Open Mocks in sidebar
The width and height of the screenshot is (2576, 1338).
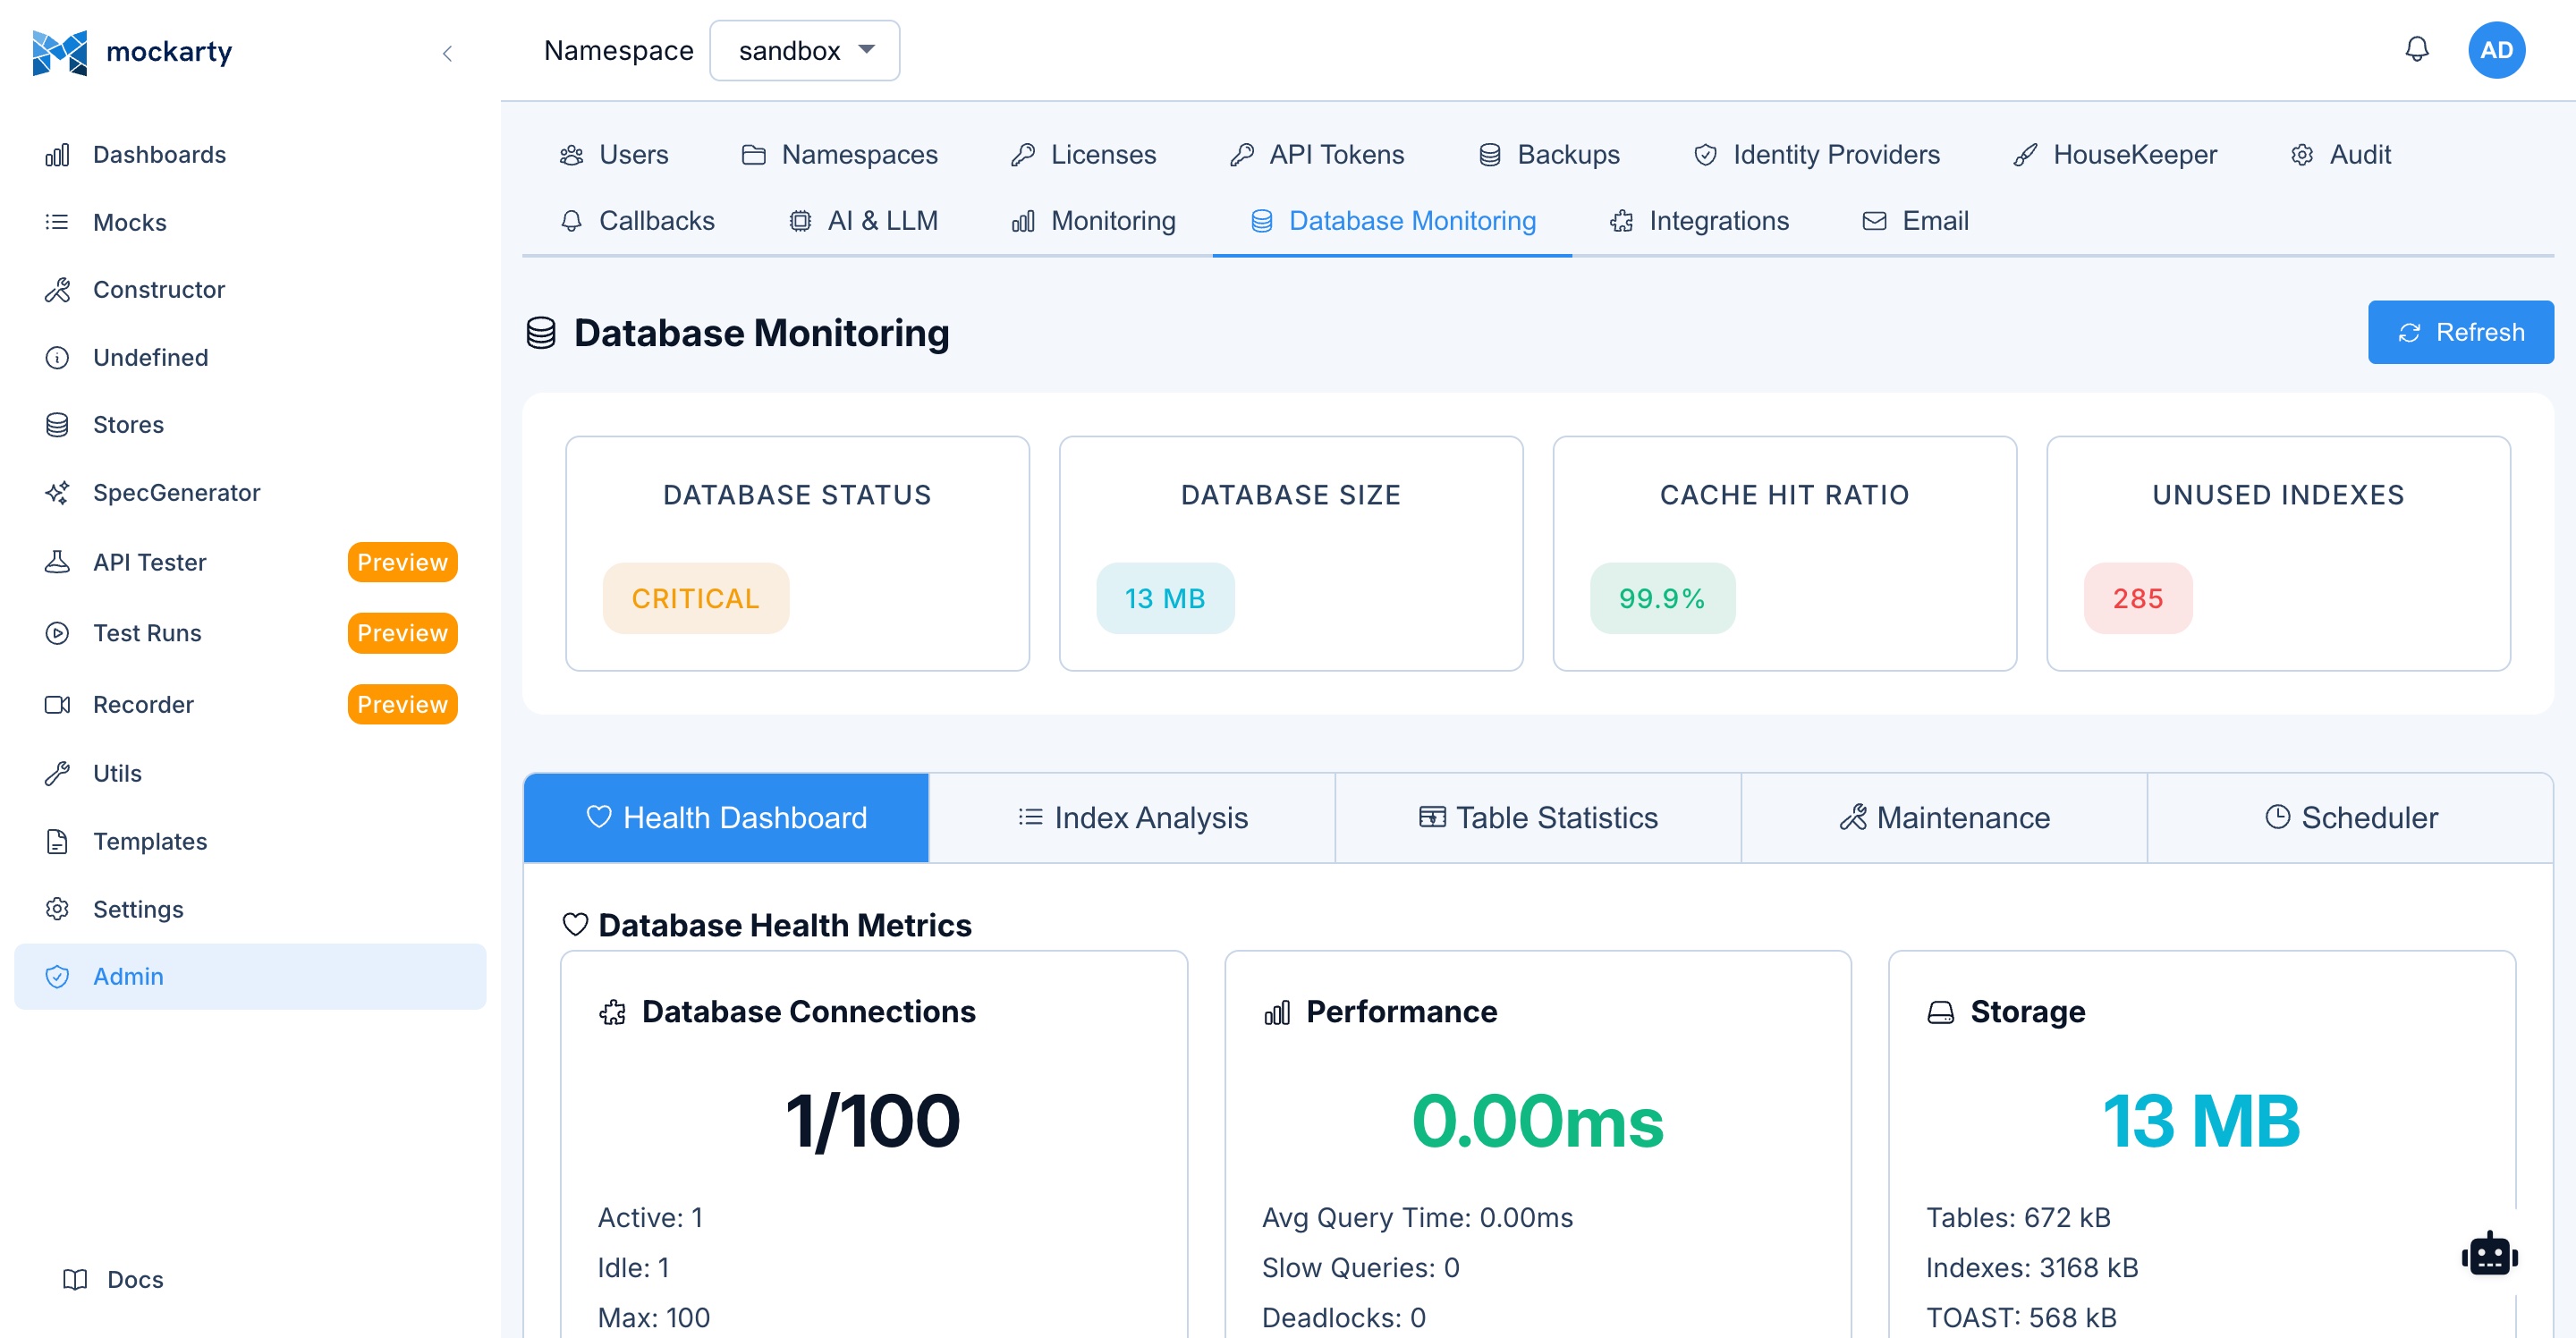pos(249,222)
